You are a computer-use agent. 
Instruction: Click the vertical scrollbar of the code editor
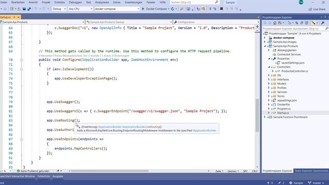tap(257, 115)
